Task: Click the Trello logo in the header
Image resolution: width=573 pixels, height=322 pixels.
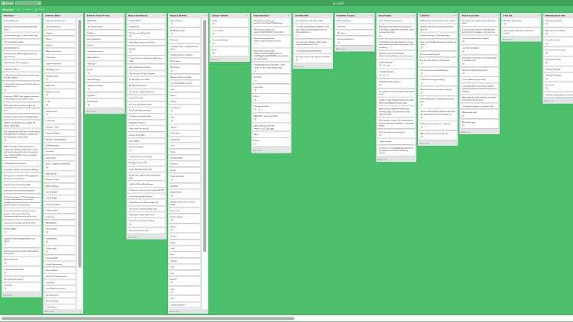Action: (x=338, y=3)
